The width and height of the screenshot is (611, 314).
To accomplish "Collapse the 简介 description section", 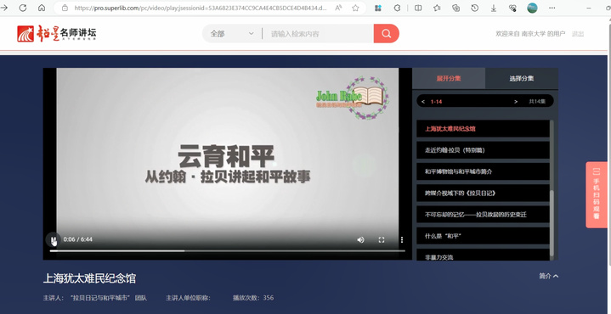I will click(549, 276).
